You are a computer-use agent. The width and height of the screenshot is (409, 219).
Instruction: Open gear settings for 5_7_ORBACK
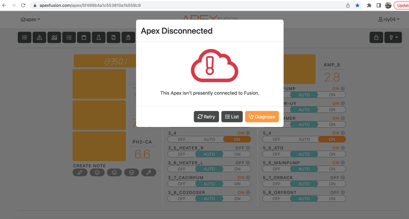point(343,177)
